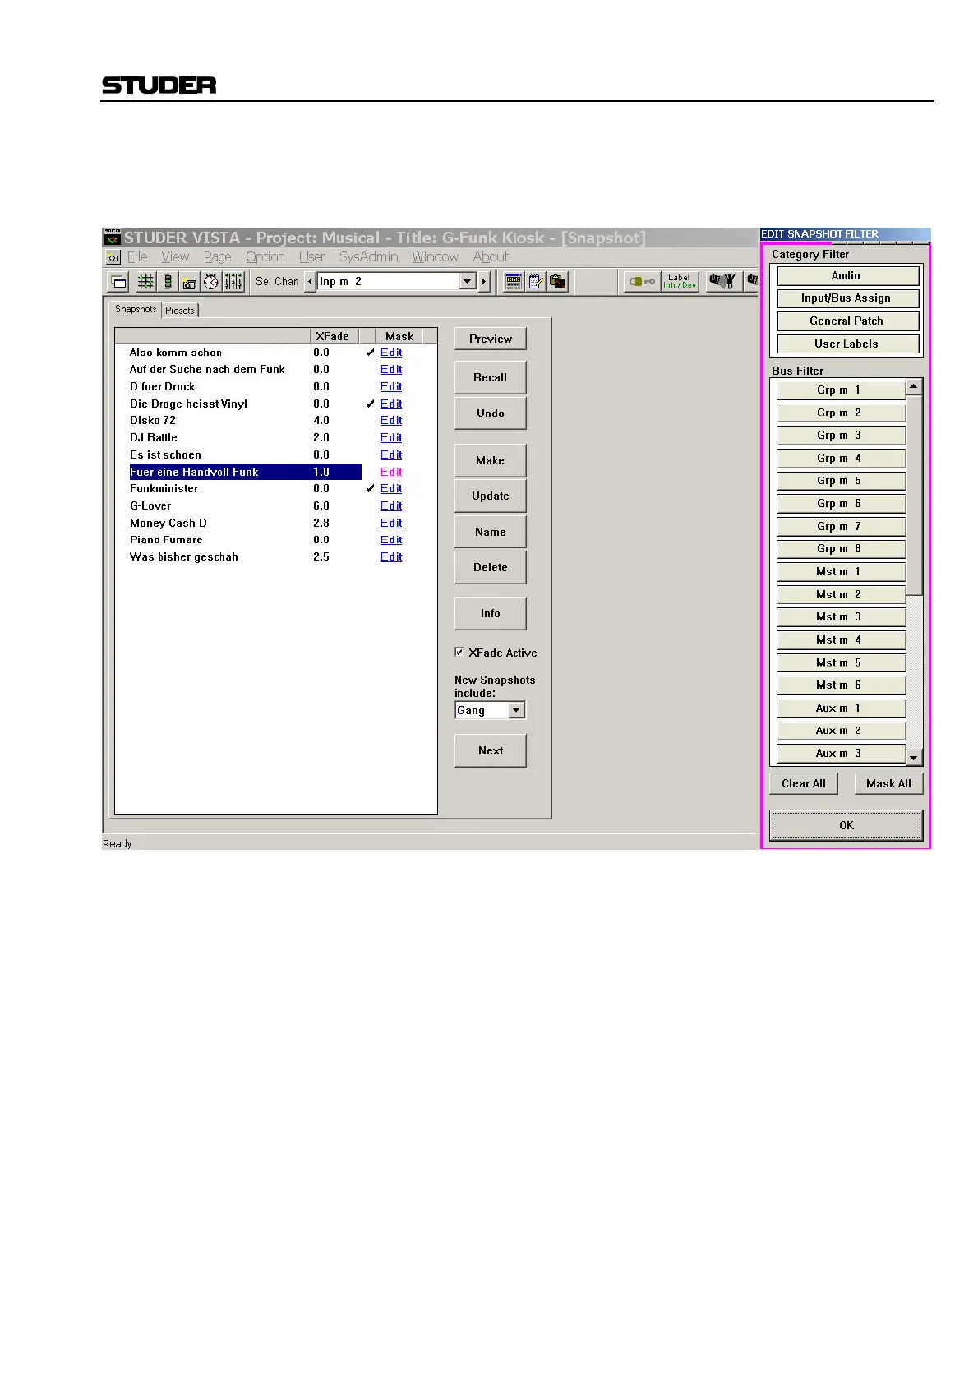The height and width of the screenshot is (1384, 978).
Task: Toggle the User Labels category filter
Action: tap(847, 344)
